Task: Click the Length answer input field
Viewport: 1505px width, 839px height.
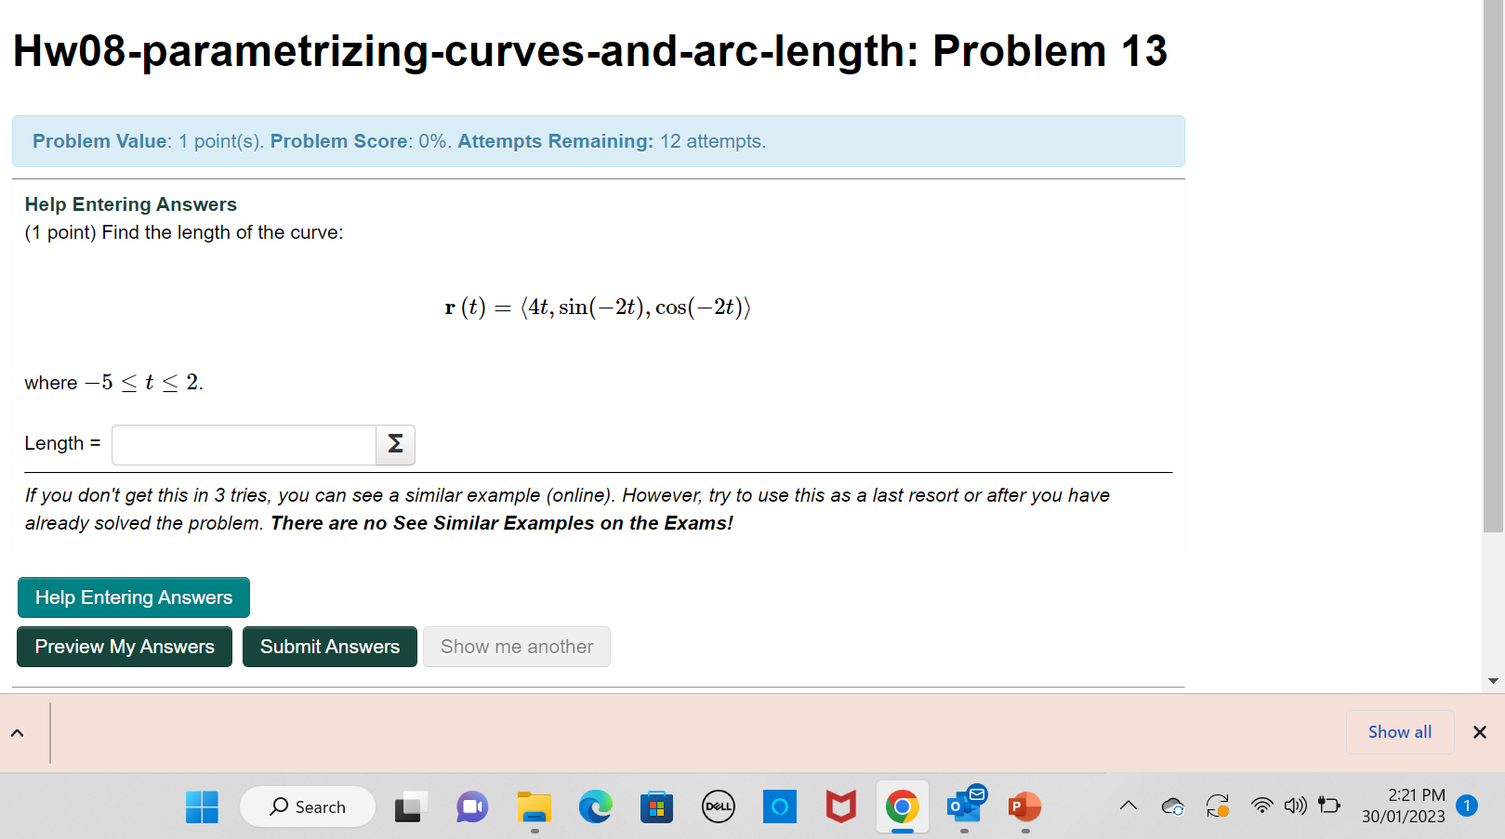Action: 243,445
